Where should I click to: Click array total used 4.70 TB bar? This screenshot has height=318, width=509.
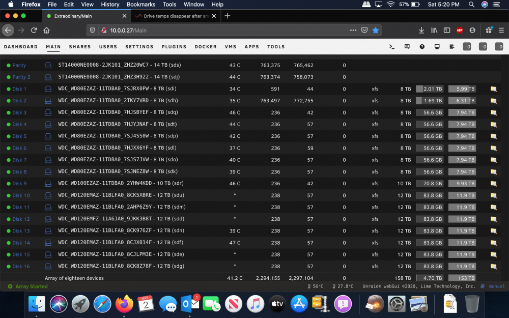tap(430, 278)
